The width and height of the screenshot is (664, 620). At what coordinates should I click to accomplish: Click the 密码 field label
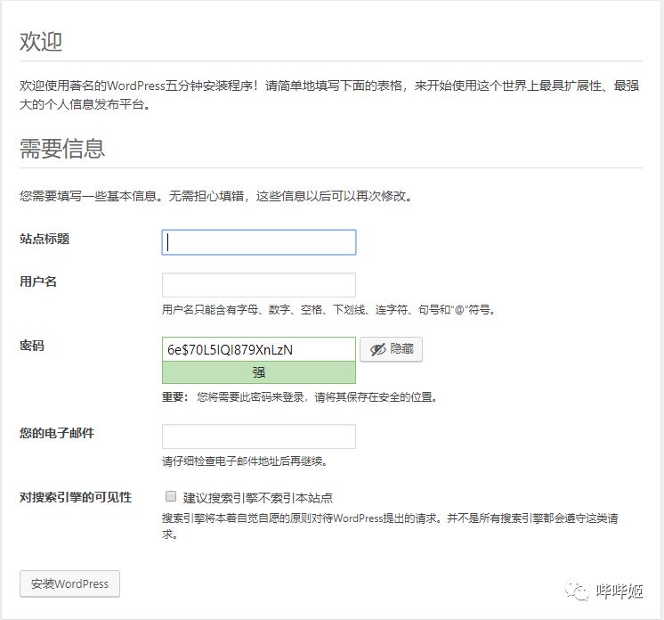(32, 346)
